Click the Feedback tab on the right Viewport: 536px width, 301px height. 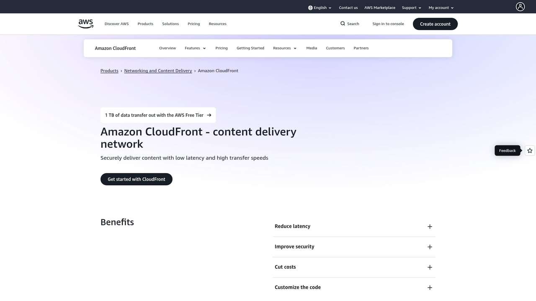tap(507, 150)
